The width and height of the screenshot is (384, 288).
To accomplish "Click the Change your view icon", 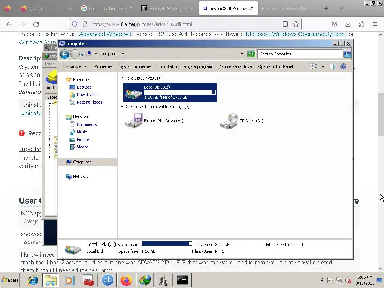I will tap(314, 66).
